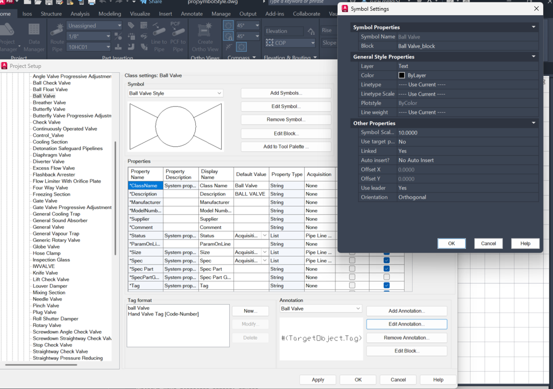Click the print icon in quick access toolbar
553x389 pixels.
tap(91, 2)
